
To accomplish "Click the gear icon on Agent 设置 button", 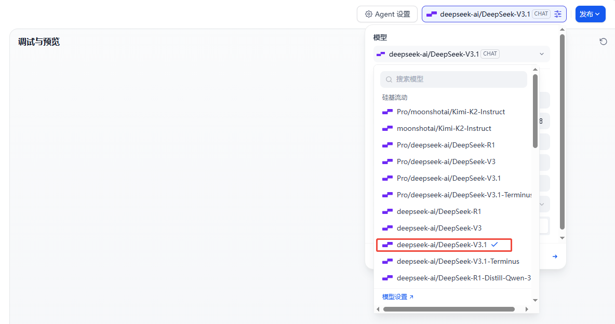I will (x=369, y=14).
